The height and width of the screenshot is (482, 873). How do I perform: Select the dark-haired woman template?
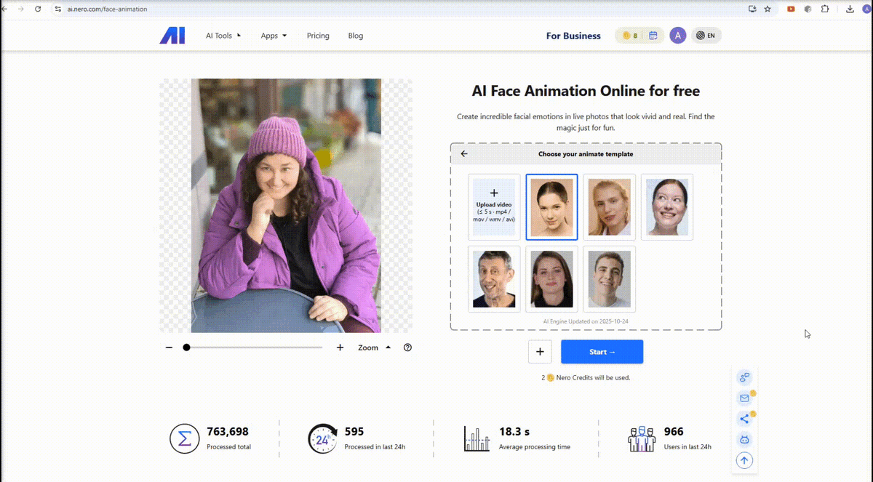coord(551,207)
